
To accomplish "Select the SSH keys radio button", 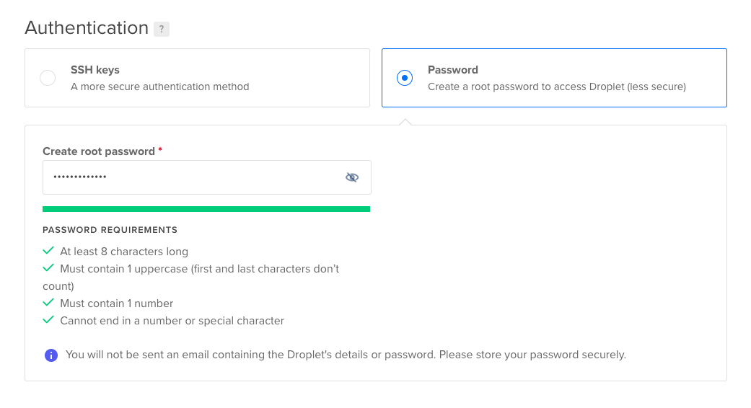I will click(48, 77).
